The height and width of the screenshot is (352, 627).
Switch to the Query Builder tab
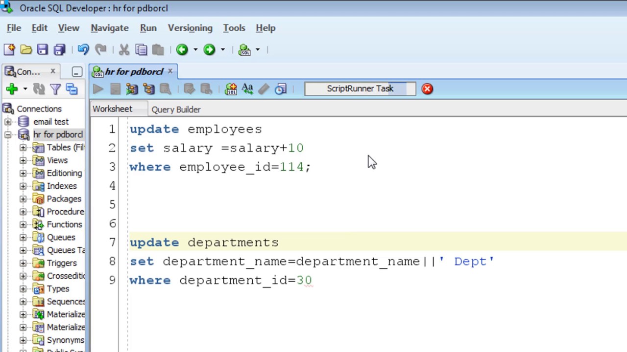tap(176, 110)
